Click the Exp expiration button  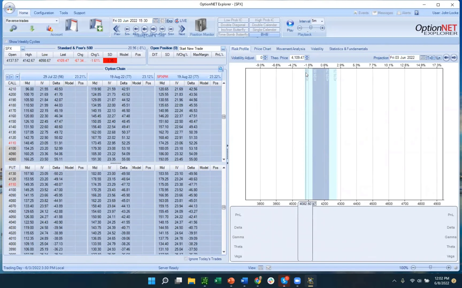pyautogui.click(x=170, y=21)
